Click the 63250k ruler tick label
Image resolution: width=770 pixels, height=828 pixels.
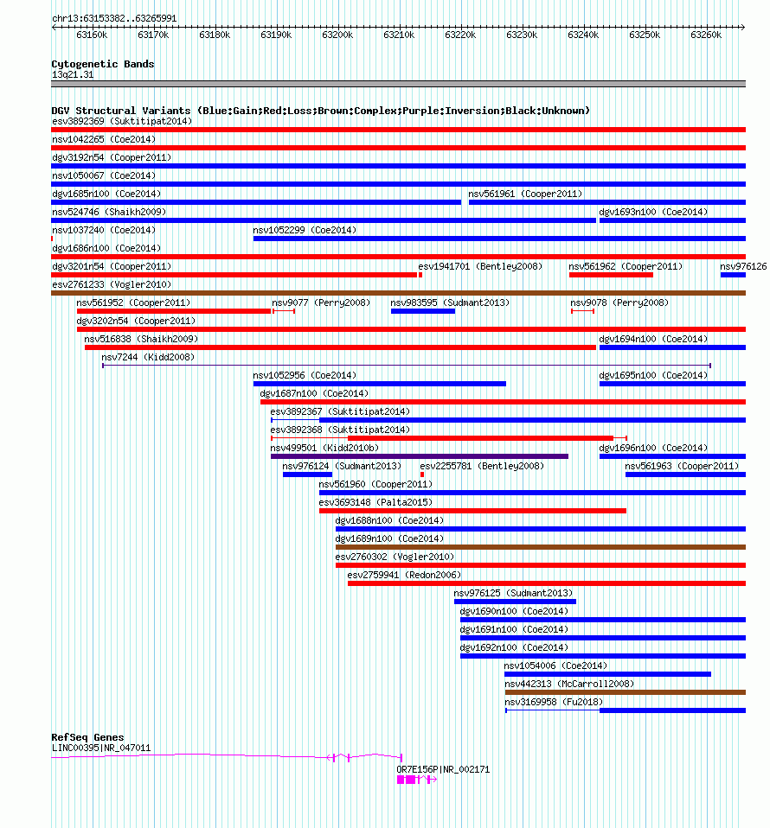click(x=645, y=35)
